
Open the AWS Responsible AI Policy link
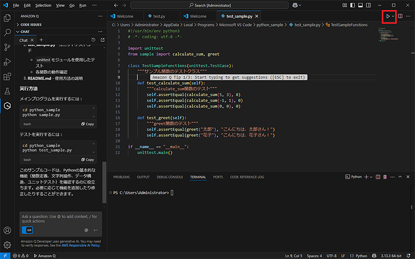click(81, 245)
